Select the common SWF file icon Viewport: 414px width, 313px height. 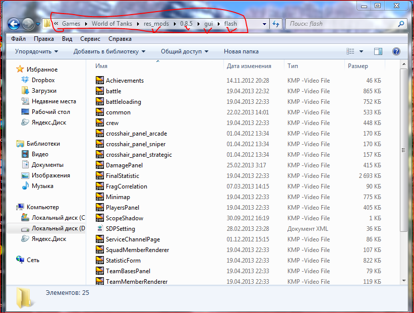(100, 112)
